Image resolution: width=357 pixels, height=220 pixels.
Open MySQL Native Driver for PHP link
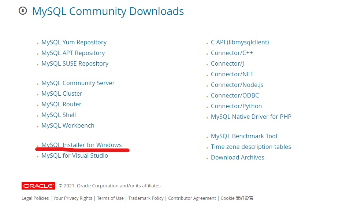[x=251, y=117]
